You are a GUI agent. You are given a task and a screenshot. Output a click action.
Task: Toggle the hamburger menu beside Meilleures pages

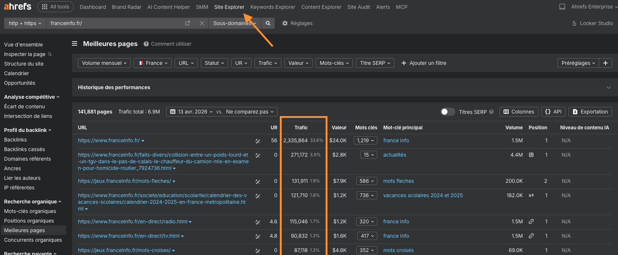(75, 43)
